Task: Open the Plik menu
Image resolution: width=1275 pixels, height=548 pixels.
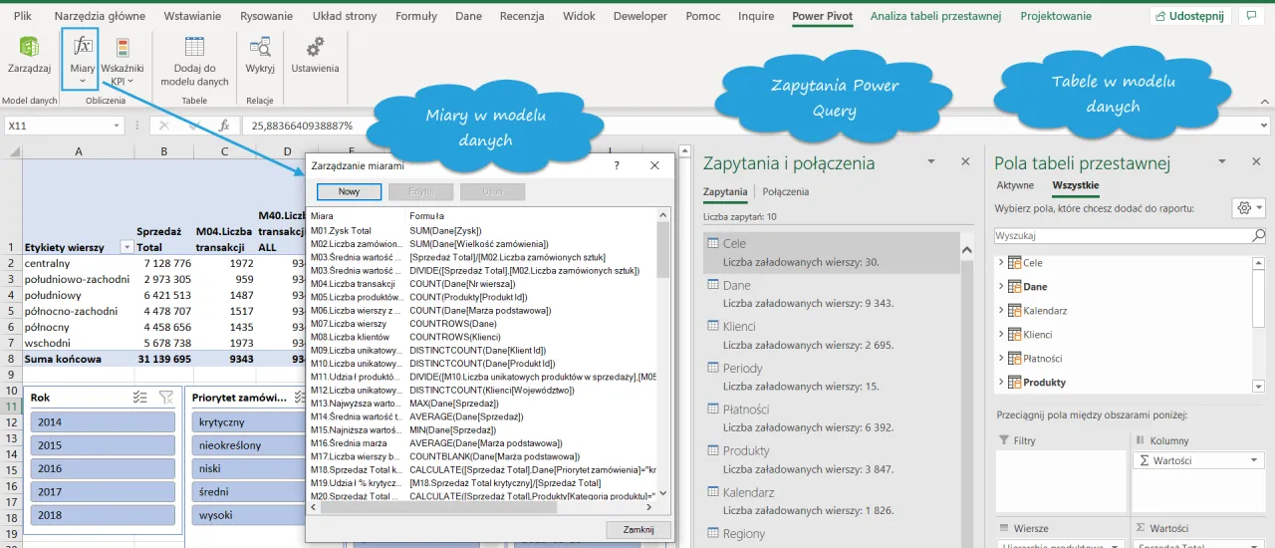Action: coord(23,17)
